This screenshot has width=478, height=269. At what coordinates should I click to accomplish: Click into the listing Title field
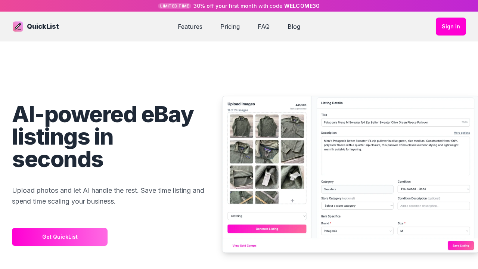395,122
